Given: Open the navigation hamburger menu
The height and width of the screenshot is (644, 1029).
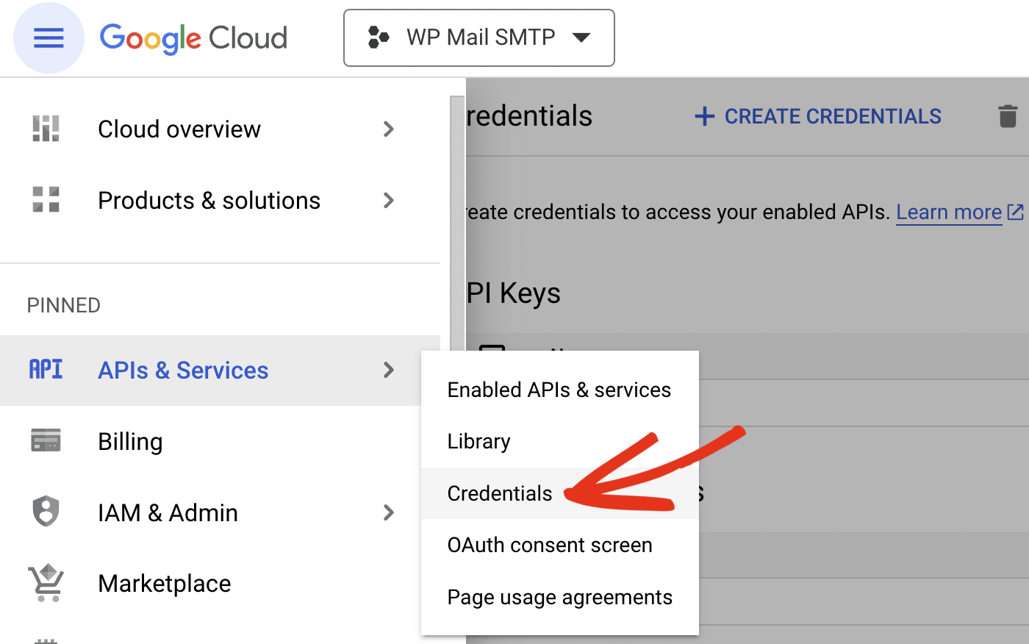Looking at the screenshot, I should (49, 38).
